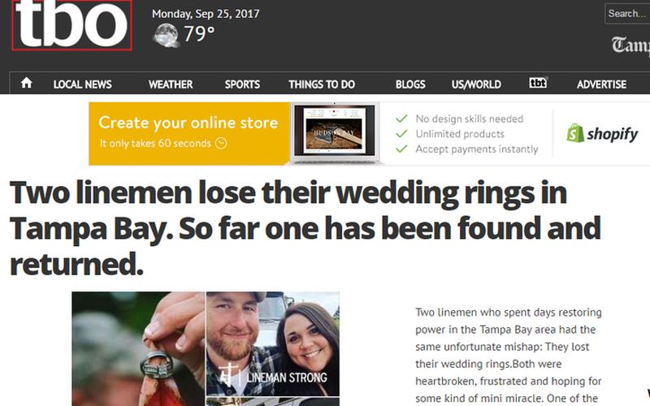Open the tbt logo in navigation
The width and height of the screenshot is (650, 406).
pyautogui.click(x=538, y=83)
